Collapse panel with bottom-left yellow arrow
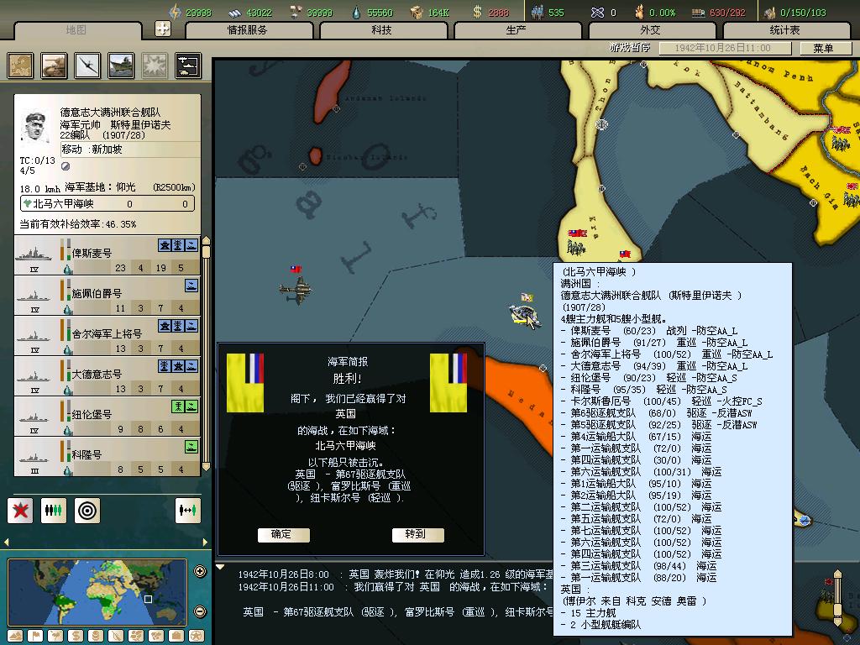 [x=7, y=542]
